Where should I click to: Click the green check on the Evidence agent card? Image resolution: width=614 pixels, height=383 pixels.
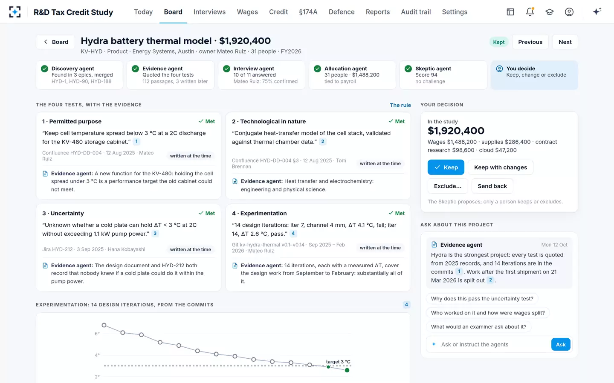coord(136,69)
